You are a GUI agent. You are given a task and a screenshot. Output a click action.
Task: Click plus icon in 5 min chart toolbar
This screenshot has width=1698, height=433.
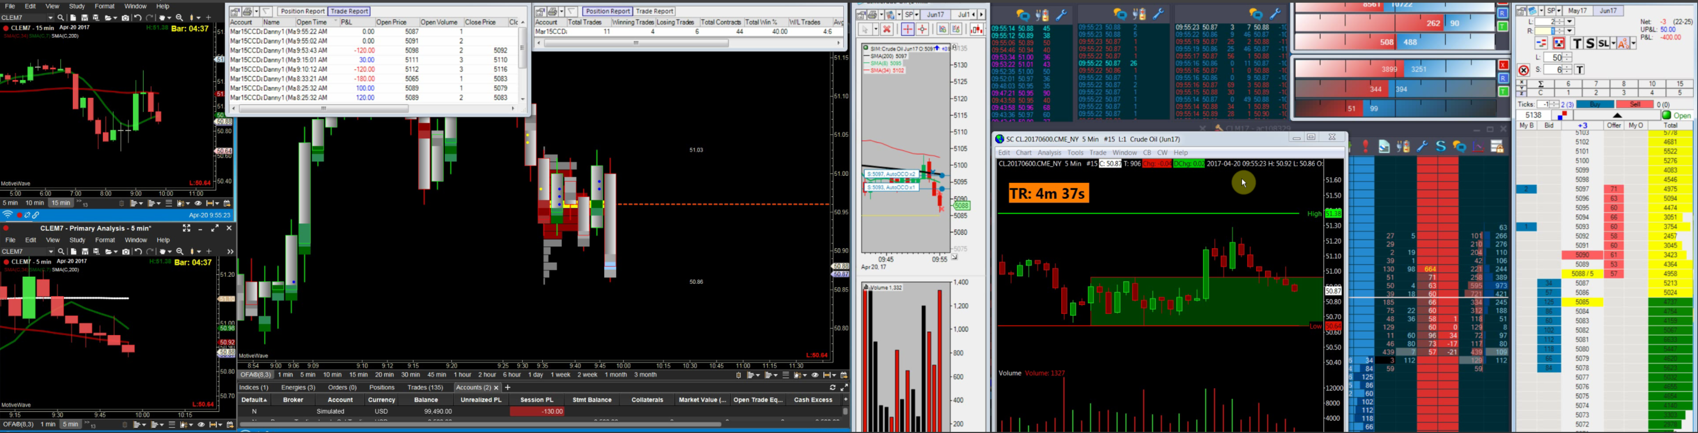point(209,252)
